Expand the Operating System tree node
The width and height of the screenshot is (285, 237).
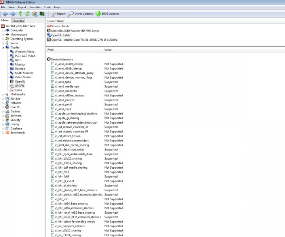(3, 39)
